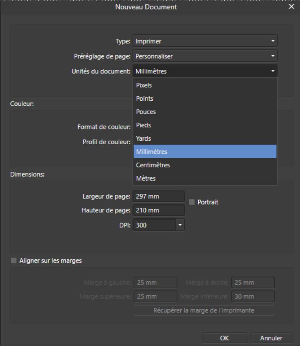This screenshot has width=300, height=346.
Task: Open the Préréglage de page dropdown
Action: [x=205, y=56]
